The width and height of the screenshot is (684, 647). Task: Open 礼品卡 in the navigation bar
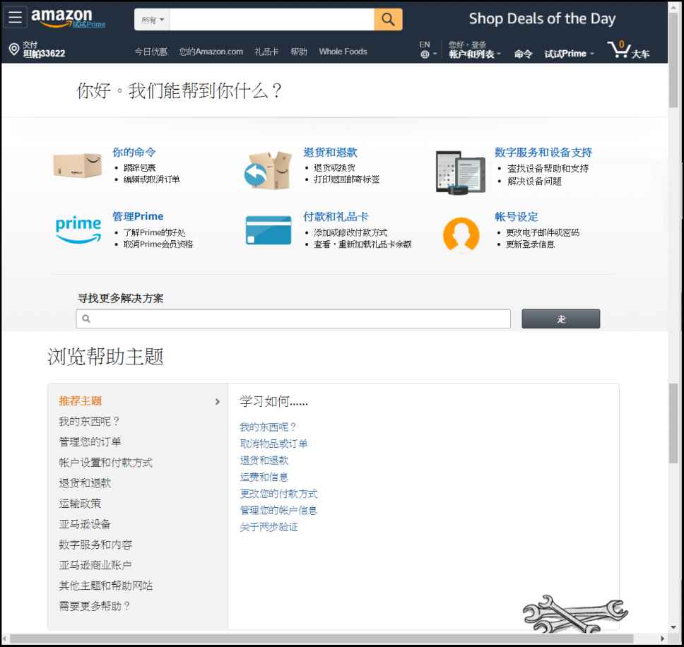coord(266,52)
